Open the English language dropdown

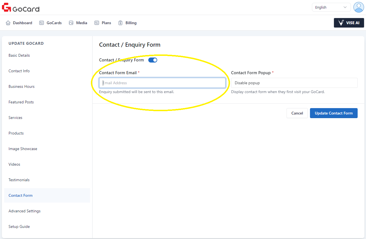(x=331, y=8)
